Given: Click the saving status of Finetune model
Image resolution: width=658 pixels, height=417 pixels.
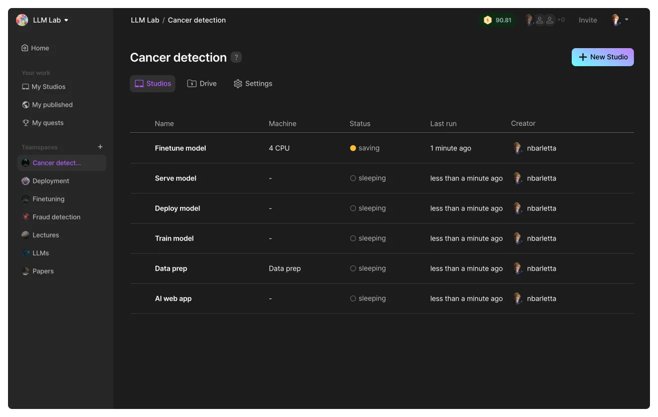Looking at the screenshot, I should 365,148.
